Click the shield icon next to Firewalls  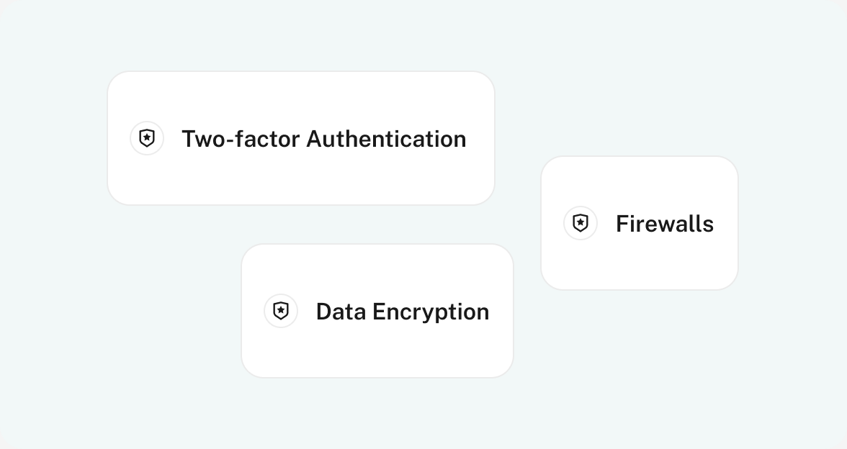coord(581,223)
